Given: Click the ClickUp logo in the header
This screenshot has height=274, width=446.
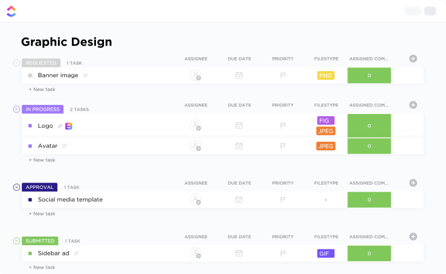Looking at the screenshot, I should tap(11, 11).
